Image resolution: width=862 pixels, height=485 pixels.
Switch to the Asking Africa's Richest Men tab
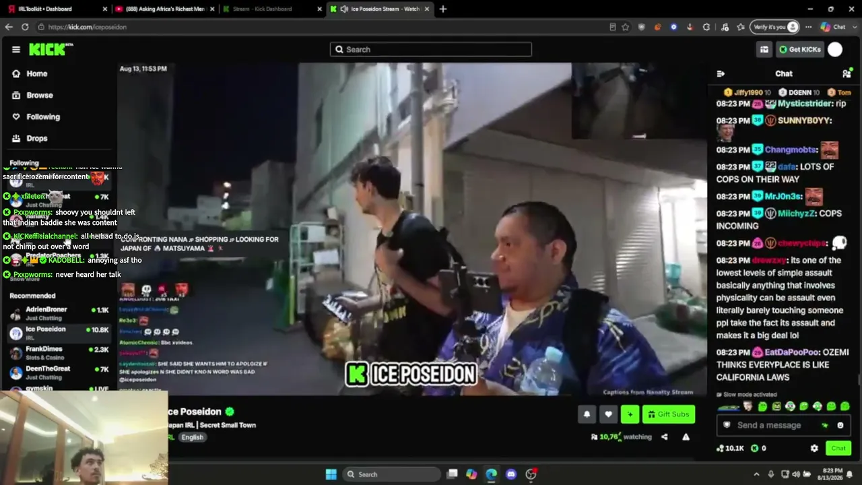pos(163,9)
